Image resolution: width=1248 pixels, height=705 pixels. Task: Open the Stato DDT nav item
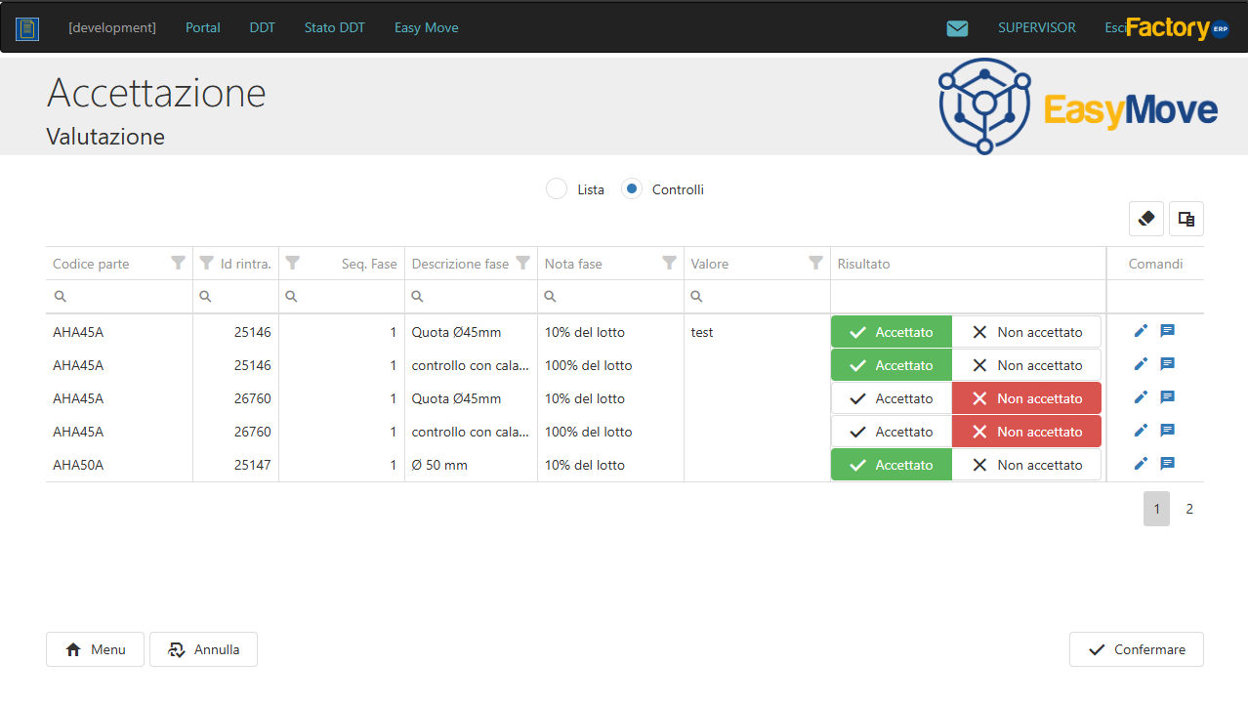click(x=335, y=27)
